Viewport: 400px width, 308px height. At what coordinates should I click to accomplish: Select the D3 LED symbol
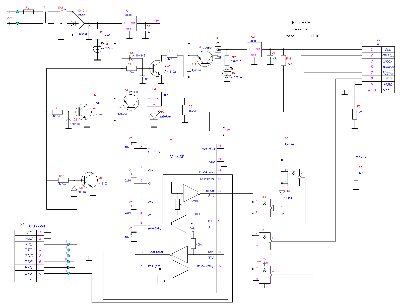(x=97, y=49)
